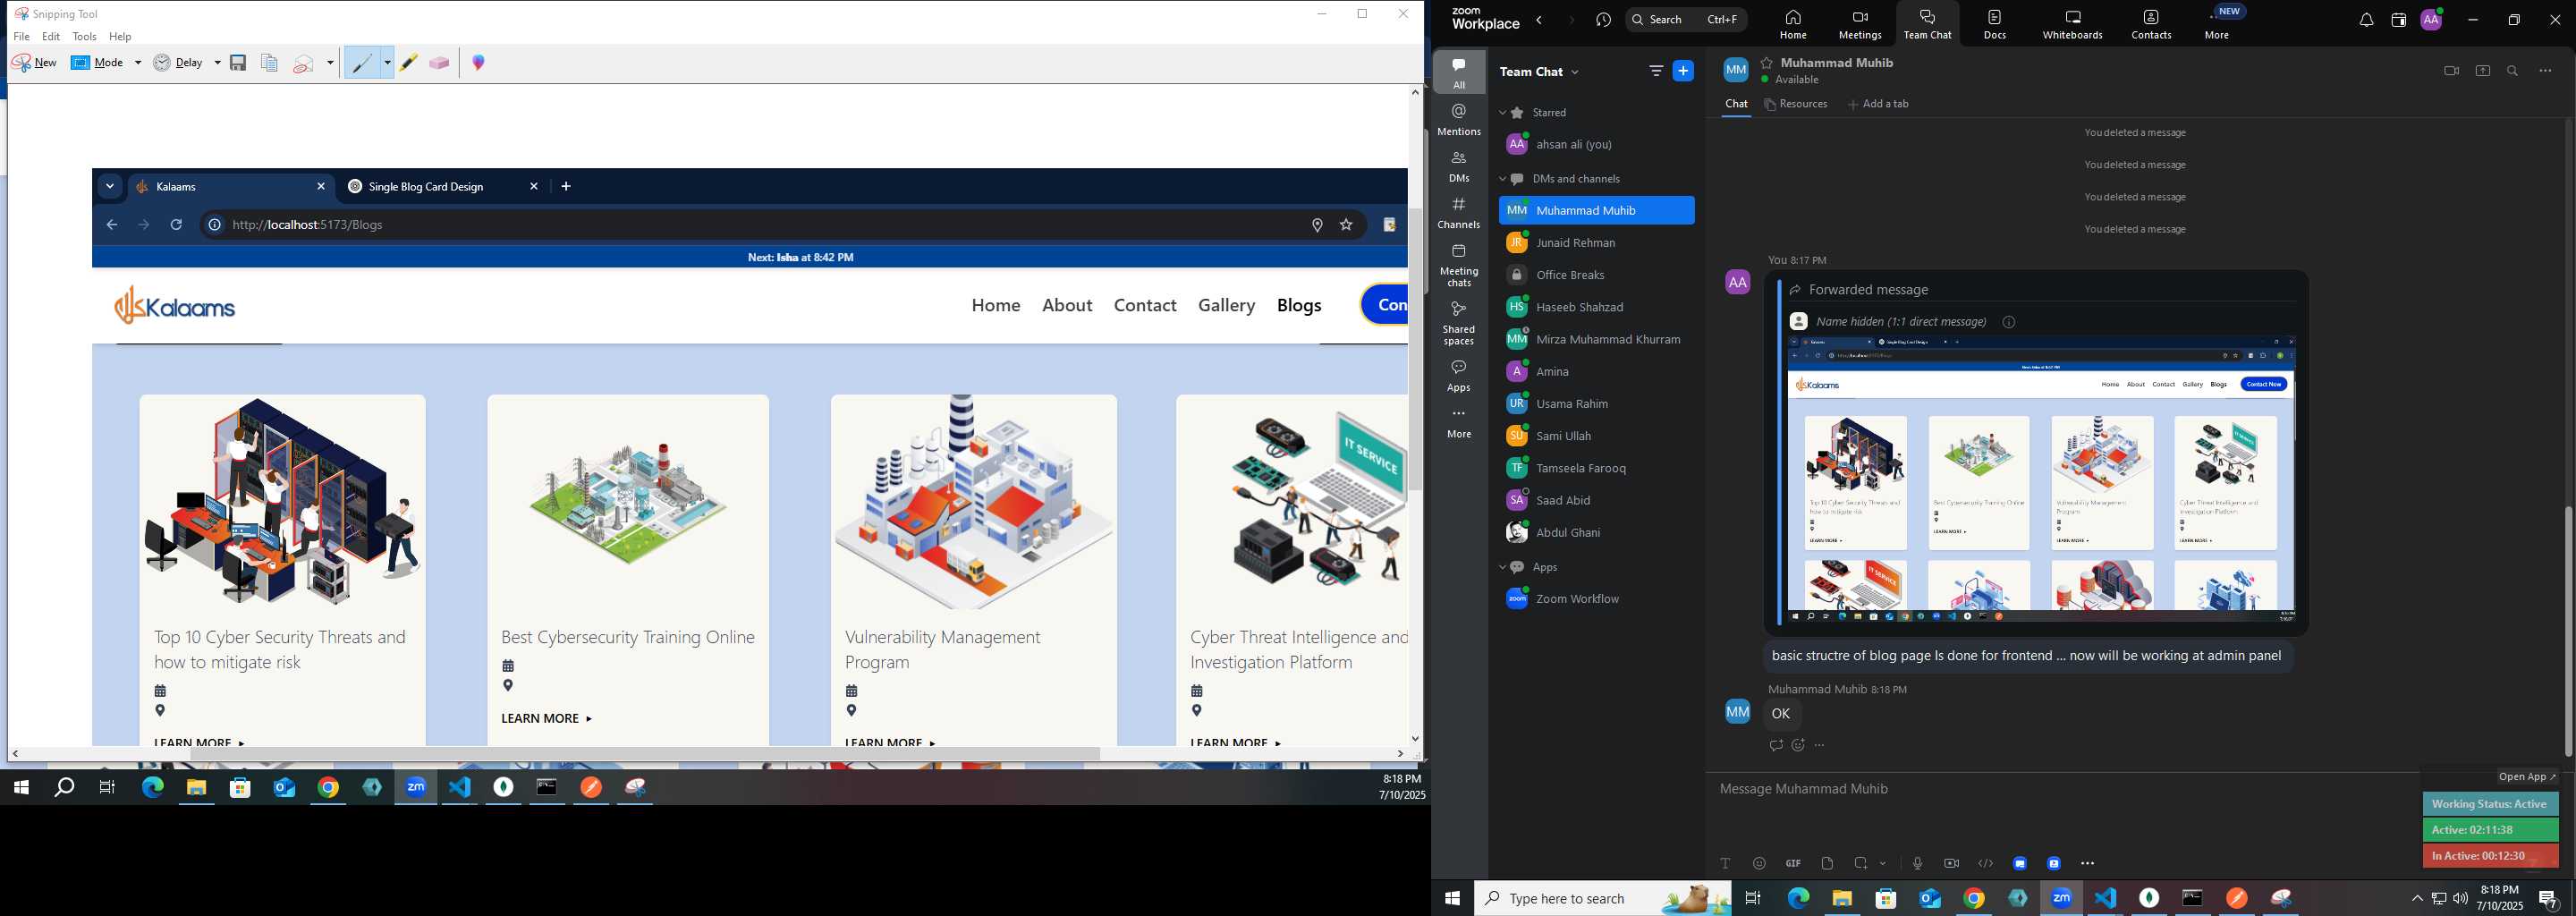Screen dimensions: 2576x916
Task: Add an emoji reaction to OK message
Action: pos(1798,745)
